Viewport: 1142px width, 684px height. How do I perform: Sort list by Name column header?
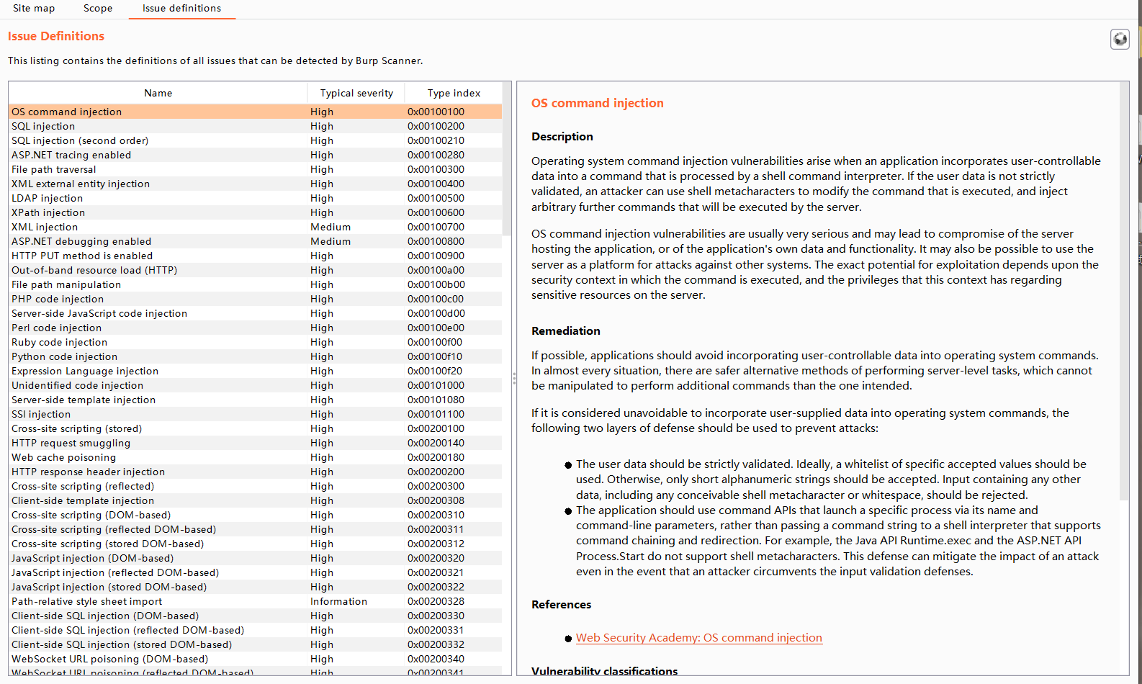coord(158,93)
